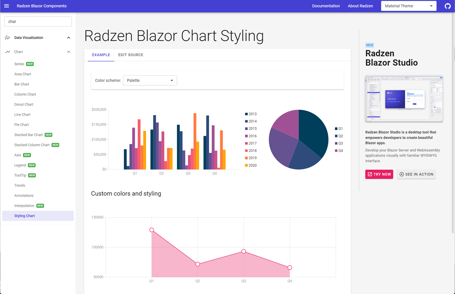Click the TRY NOW button

379,174
